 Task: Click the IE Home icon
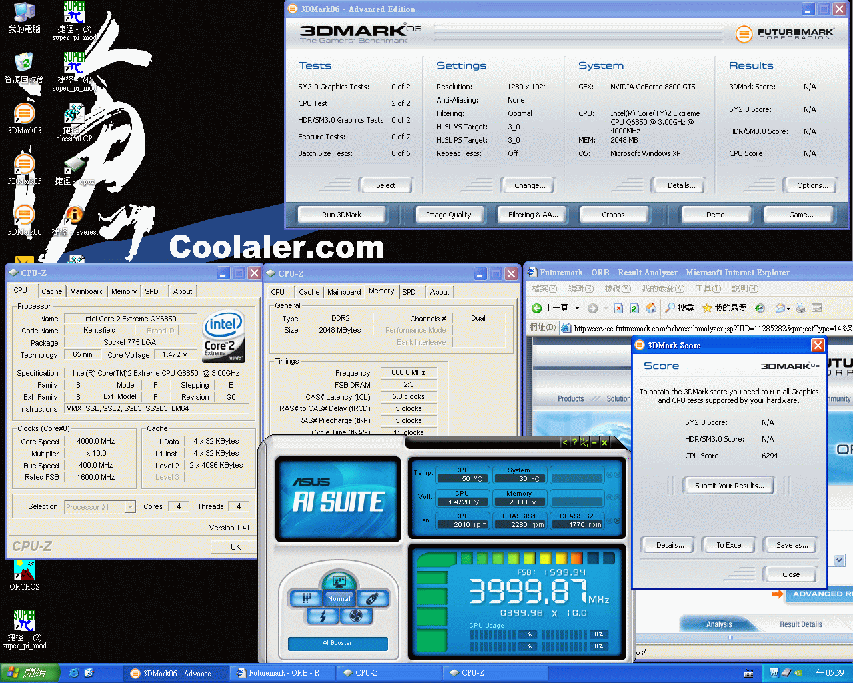point(651,308)
